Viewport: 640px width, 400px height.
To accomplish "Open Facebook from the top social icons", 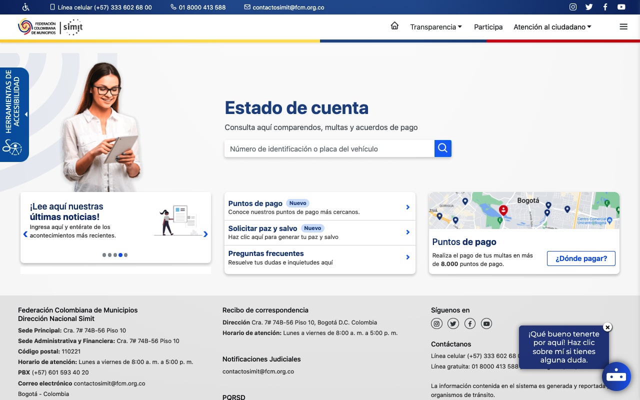I will pos(605,7).
